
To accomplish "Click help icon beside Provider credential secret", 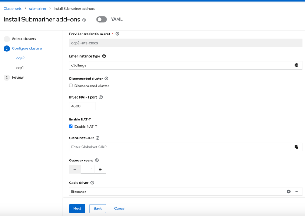I will [117, 34].
